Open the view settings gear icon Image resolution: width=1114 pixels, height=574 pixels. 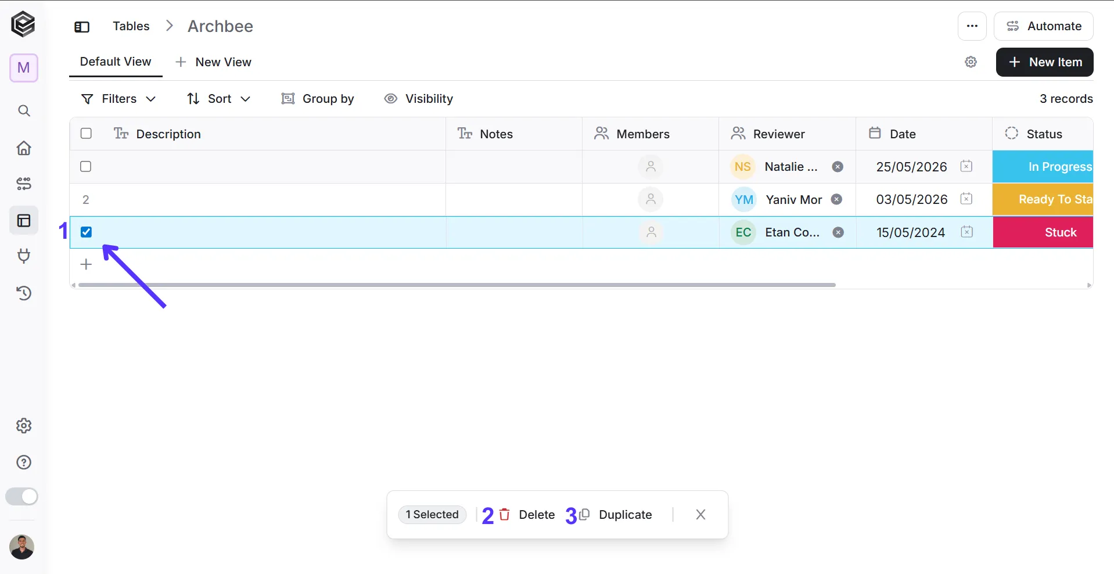(x=971, y=62)
